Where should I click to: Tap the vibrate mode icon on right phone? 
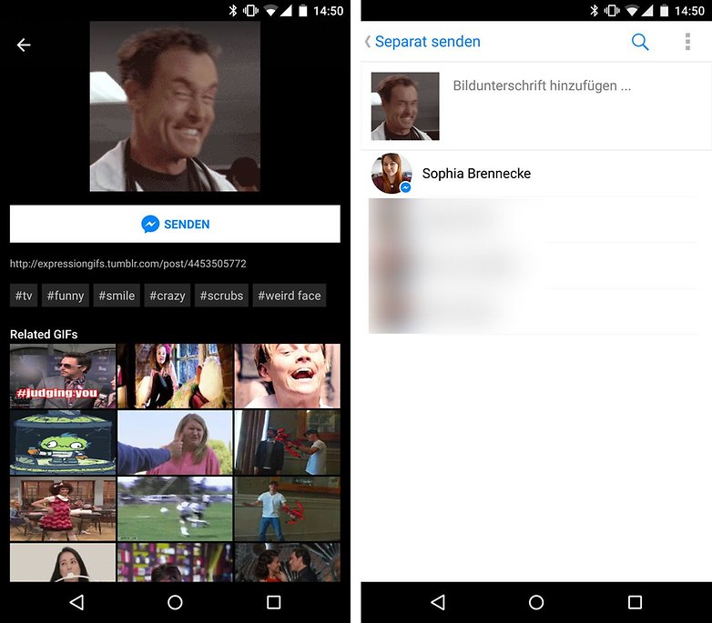click(612, 10)
